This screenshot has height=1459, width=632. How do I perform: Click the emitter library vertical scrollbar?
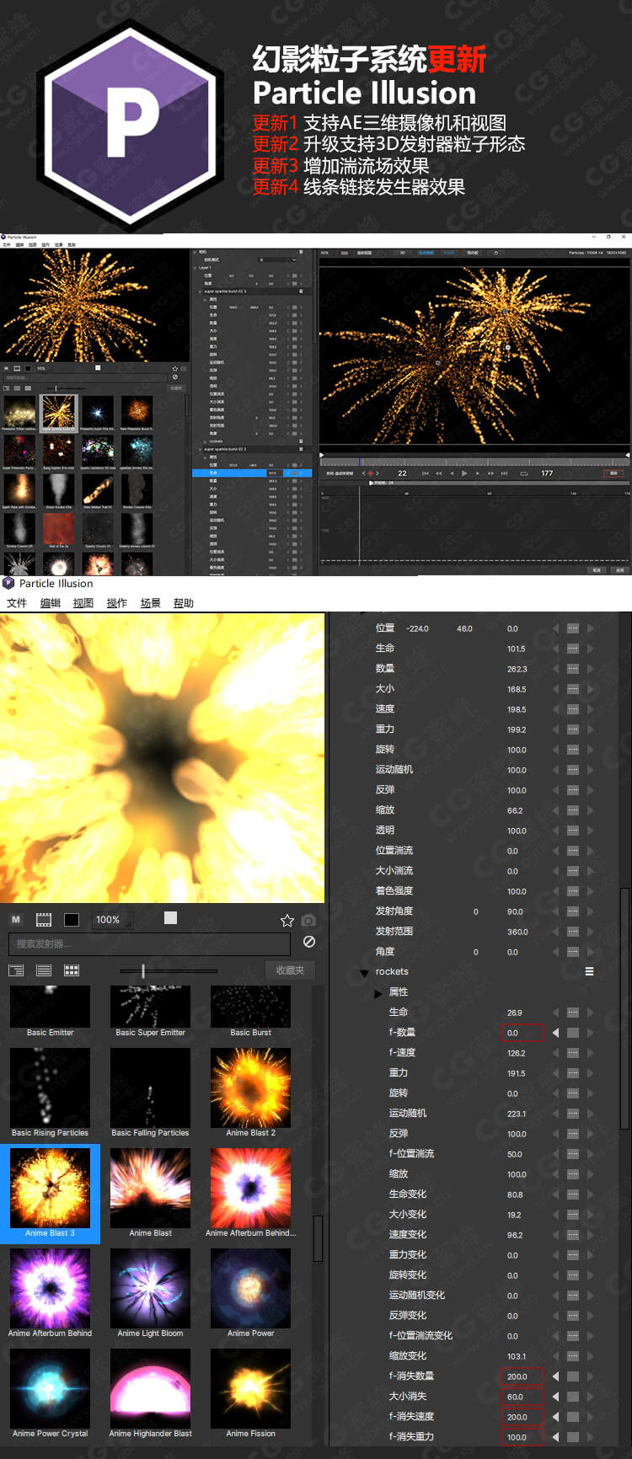(x=318, y=1238)
